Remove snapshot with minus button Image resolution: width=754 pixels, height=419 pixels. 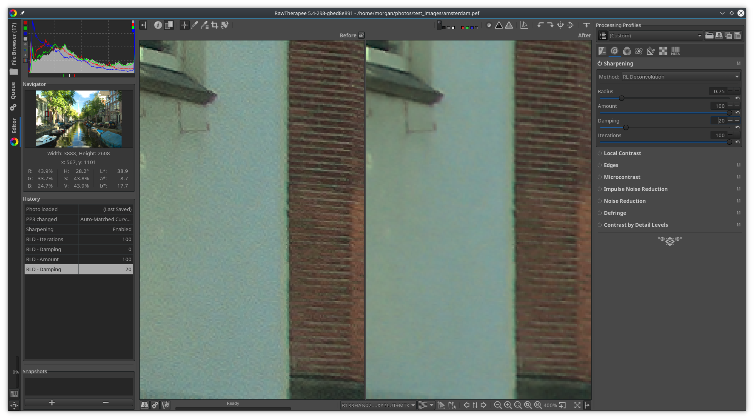[106, 402]
